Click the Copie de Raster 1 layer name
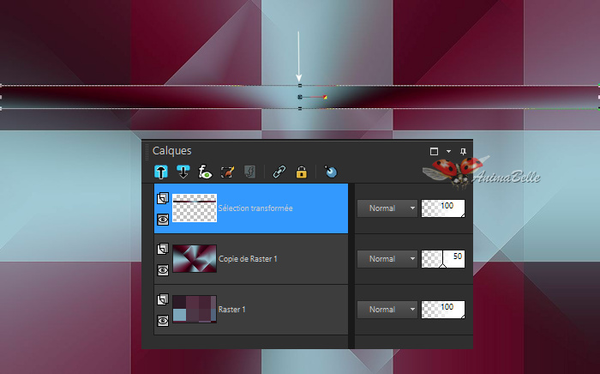Image resolution: width=600 pixels, height=374 pixels. tap(248, 259)
